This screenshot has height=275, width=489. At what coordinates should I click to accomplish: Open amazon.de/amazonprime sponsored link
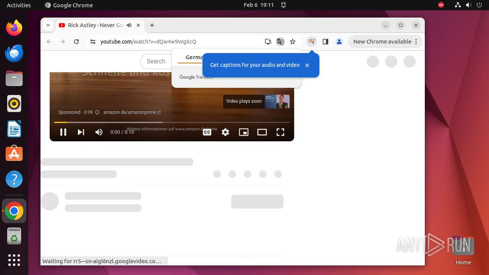132,112
